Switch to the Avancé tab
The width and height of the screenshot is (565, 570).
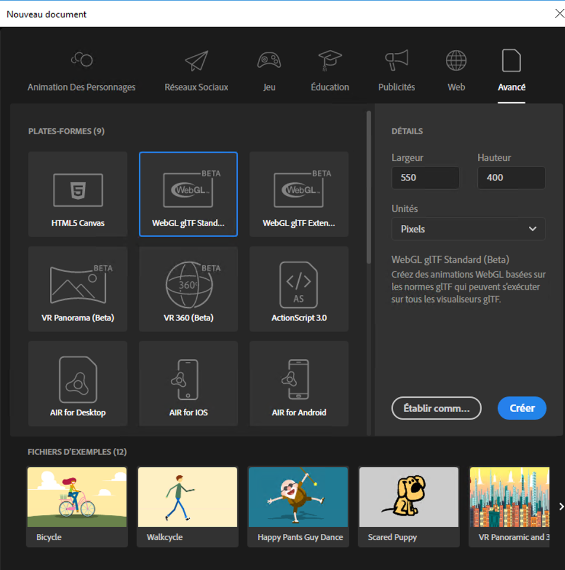coord(511,70)
